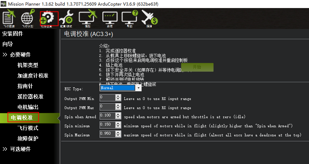The width and height of the screenshot is (309, 164).
Task: Click instruction line '4. 插上电池'
Action: coord(111,65)
